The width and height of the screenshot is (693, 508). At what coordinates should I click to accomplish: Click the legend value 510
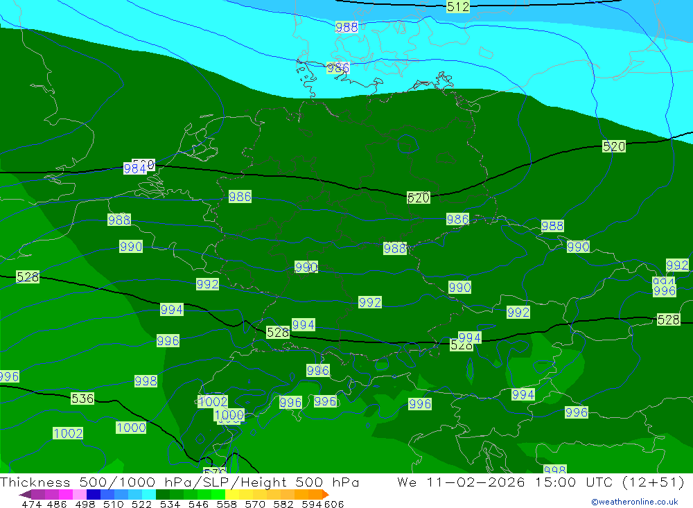pos(113,504)
